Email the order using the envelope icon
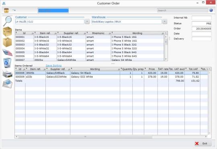 8,83
